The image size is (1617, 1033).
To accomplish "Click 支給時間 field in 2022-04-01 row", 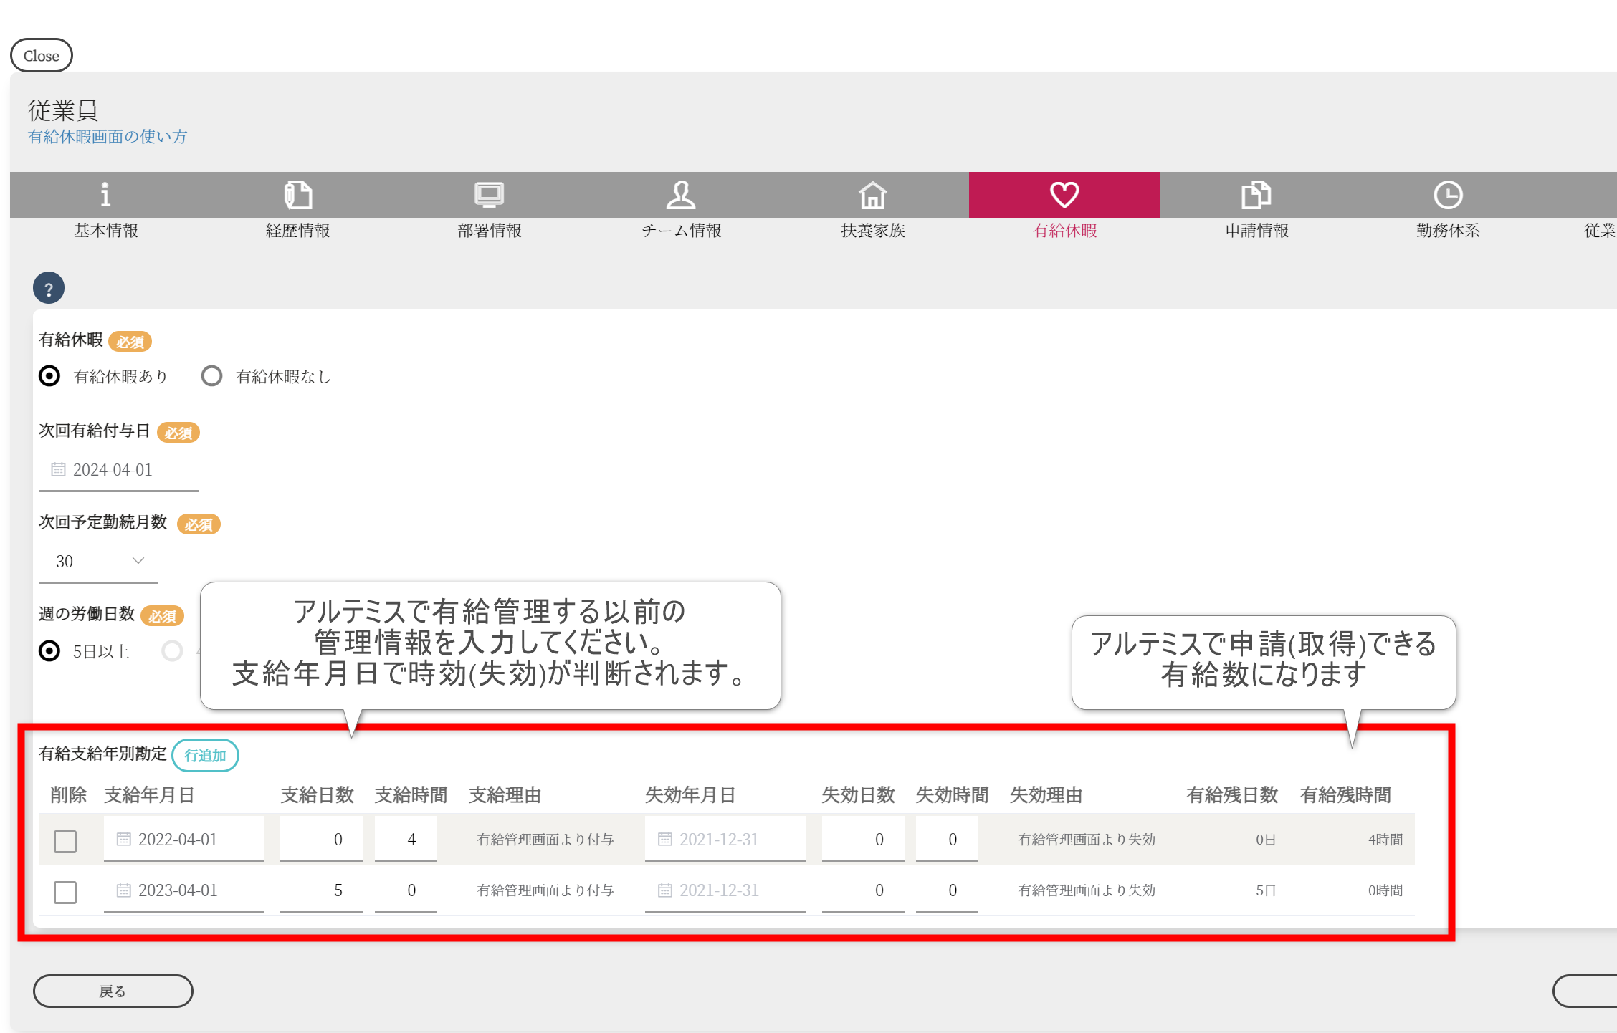I will click(406, 839).
